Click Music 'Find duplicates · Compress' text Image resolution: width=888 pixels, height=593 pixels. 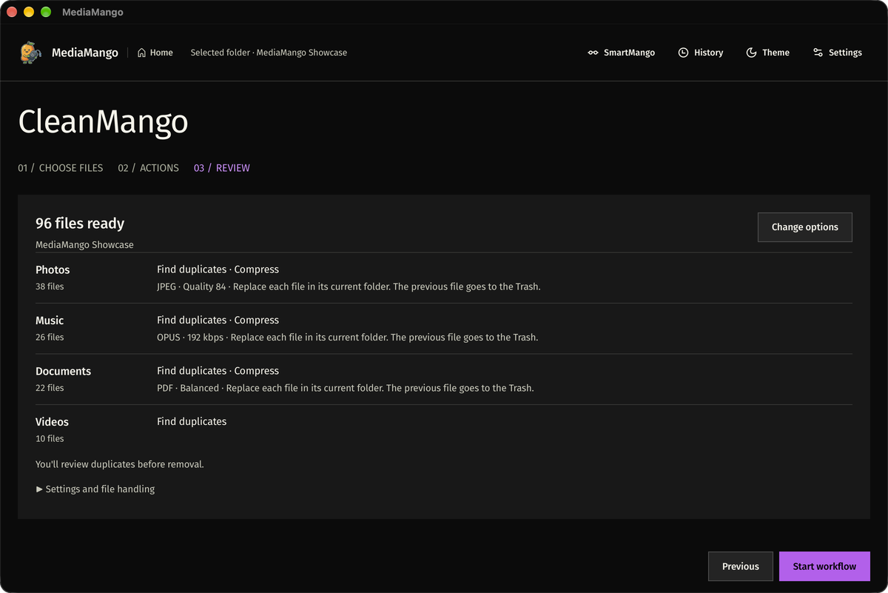(218, 321)
